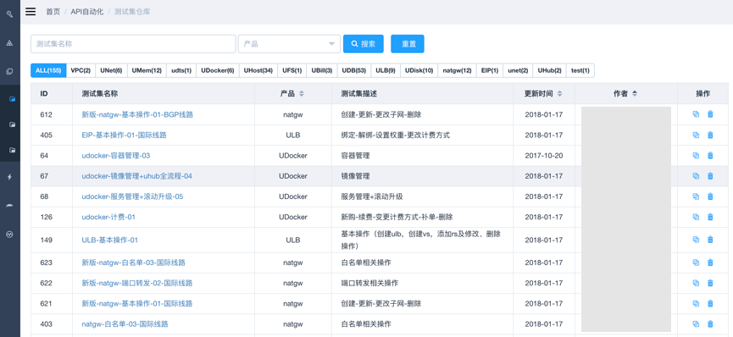This screenshot has width=733, height=337.
Task: Filter by natgw(12) tab
Action: tap(458, 70)
